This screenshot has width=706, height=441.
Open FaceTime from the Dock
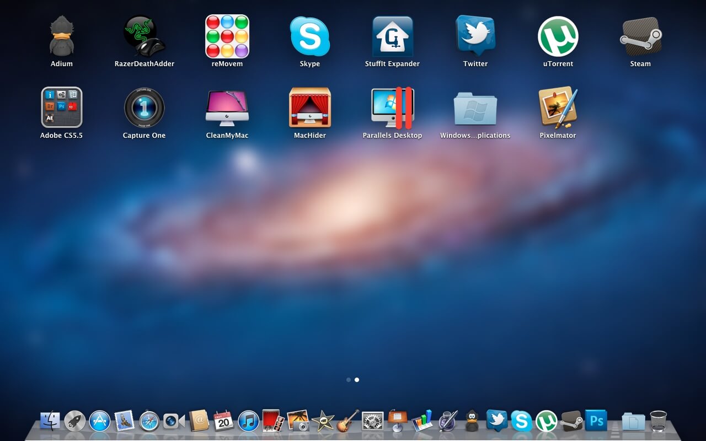click(x=174, y=421)
